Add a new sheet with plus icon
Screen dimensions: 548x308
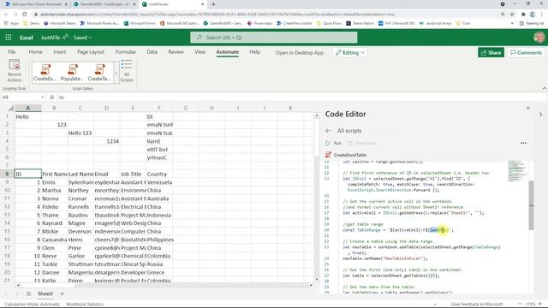(x=62, y=293)
